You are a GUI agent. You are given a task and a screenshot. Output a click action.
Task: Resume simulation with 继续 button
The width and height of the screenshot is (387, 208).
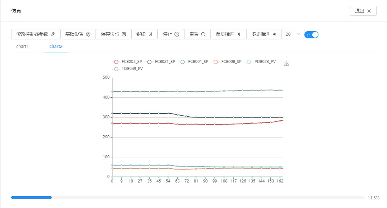pos(144,34)
